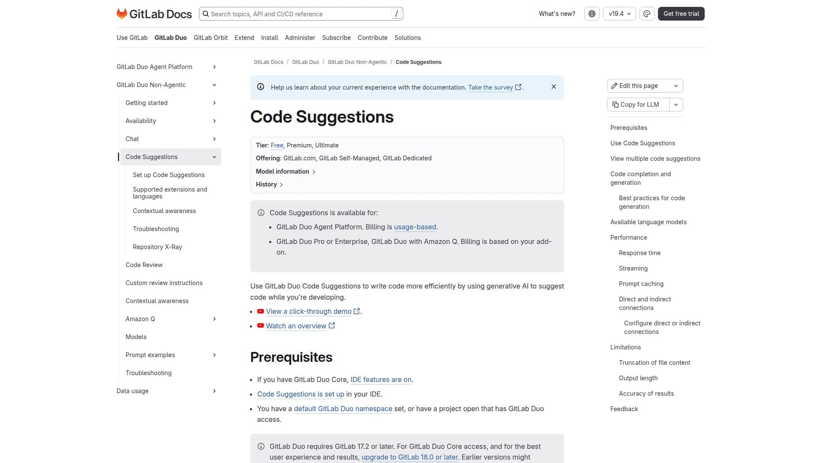The height and width of the screenshot is (463, 823).
Task: Open the usage-based billing link
Action: click(415, 227)
